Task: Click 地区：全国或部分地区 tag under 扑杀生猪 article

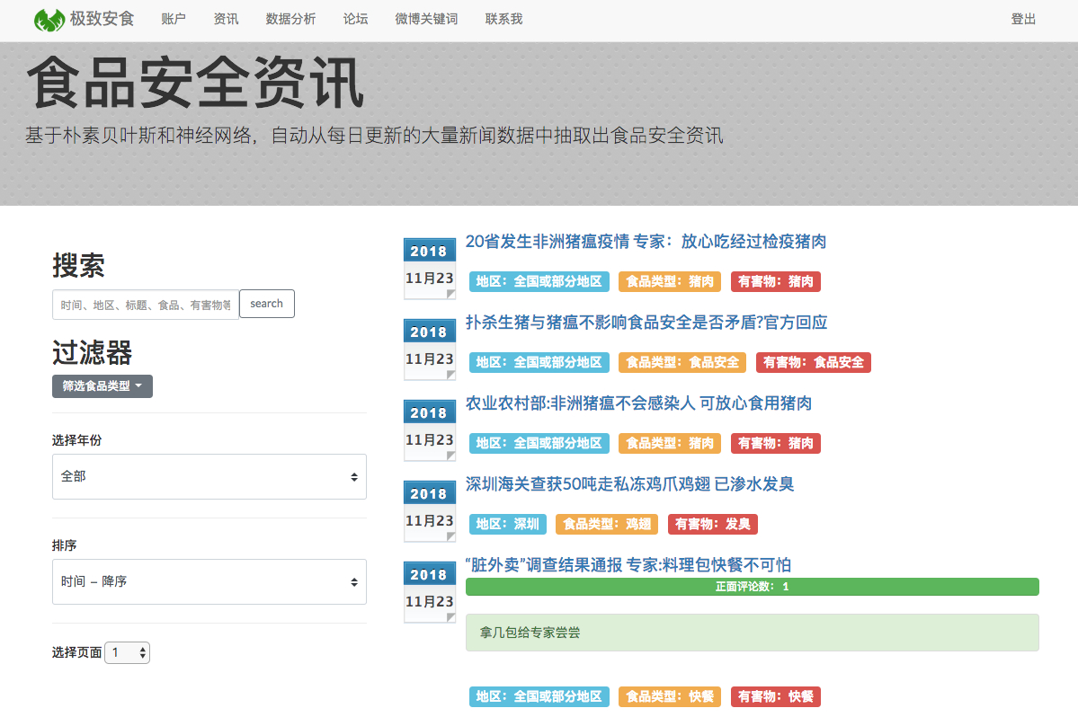Action: [x=539, y=363]
